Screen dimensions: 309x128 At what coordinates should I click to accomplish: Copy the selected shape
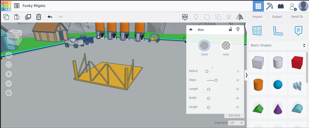point(6,17)
